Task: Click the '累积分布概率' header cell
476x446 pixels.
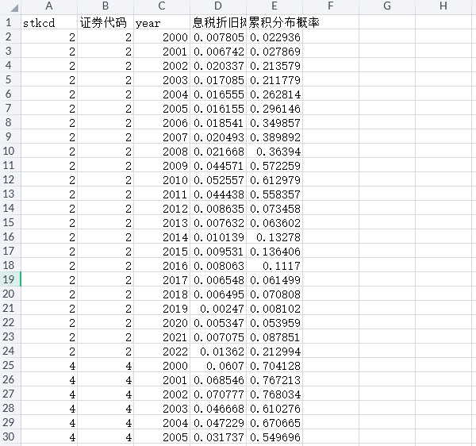Action: pos(274,22)
